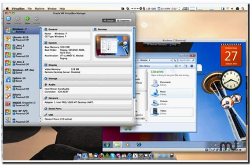Expand the Serial Ports section header
250x165 pixels.
coord(88,109)
